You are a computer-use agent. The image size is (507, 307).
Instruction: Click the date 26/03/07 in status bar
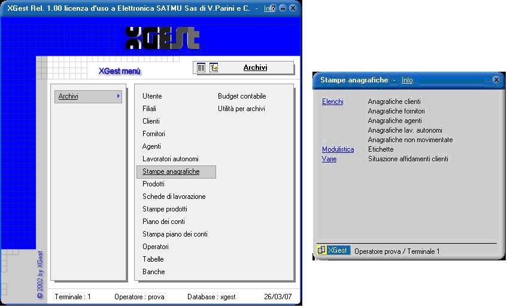(x=278, y=297)
